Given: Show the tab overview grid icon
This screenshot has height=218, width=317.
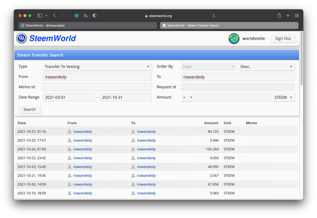Looking at the screenshot, I should point(297,15).
